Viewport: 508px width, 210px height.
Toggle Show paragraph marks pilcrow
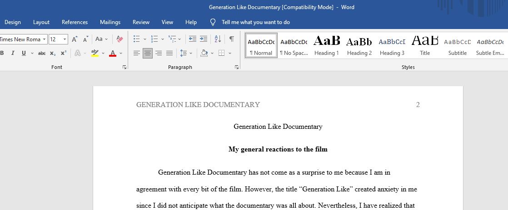click(232, 39)
